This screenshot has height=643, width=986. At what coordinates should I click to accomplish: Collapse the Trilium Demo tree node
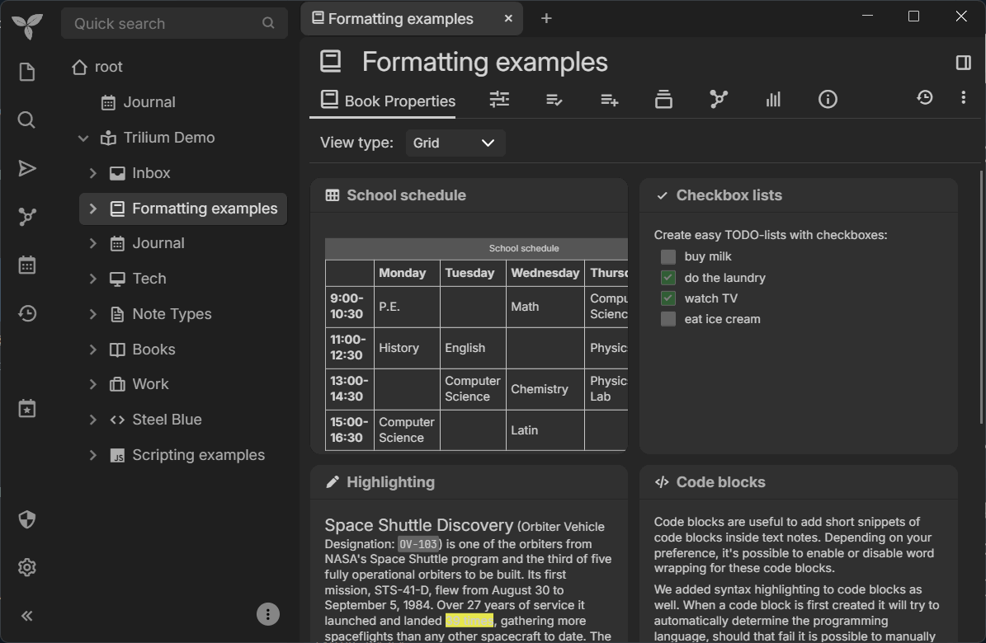click(83, 138)
